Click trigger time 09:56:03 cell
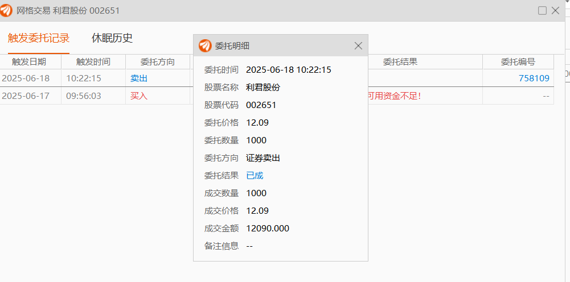570x282 pixels. [84, 96]
